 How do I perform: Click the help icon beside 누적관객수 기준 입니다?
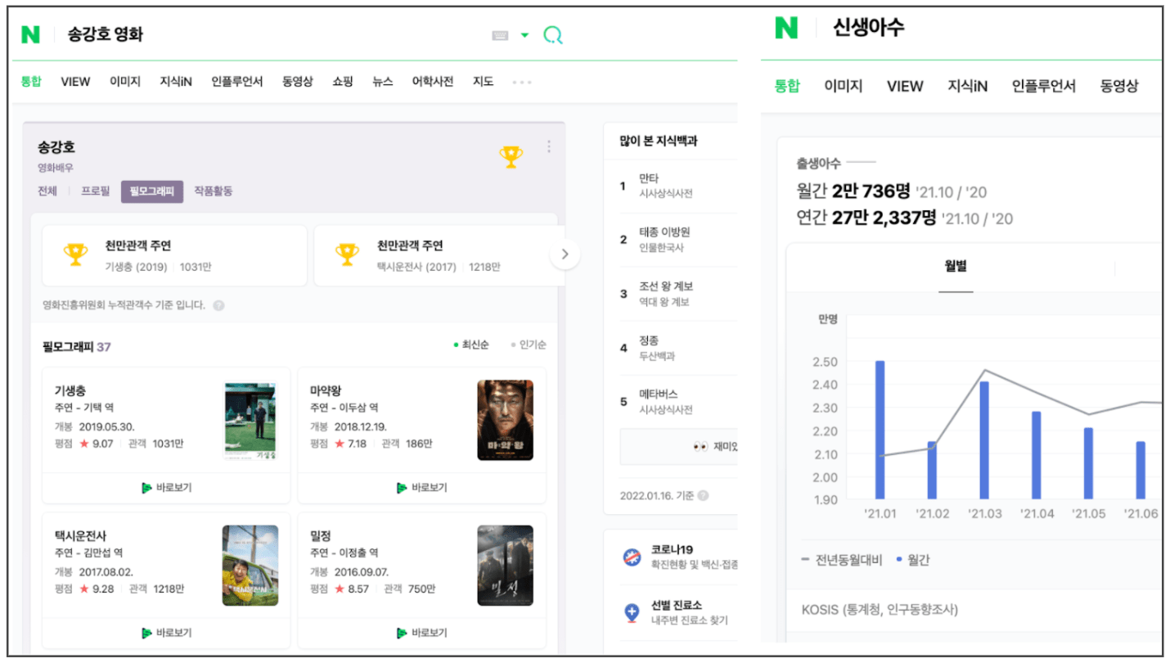pyautogui.click(x=218, y=305)
